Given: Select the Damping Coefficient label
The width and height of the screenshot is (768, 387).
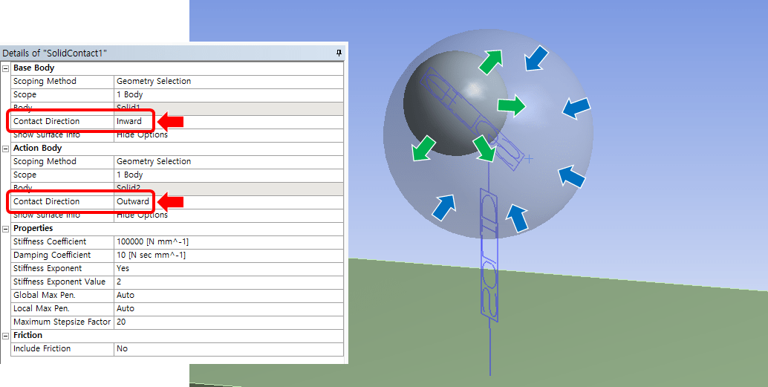Looking at the screenshot, I should pos(52,256).
